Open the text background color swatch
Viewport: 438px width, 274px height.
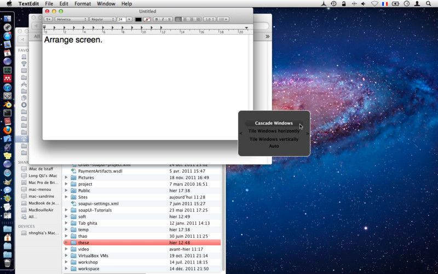pyautogui.click(x=147, y=19)
